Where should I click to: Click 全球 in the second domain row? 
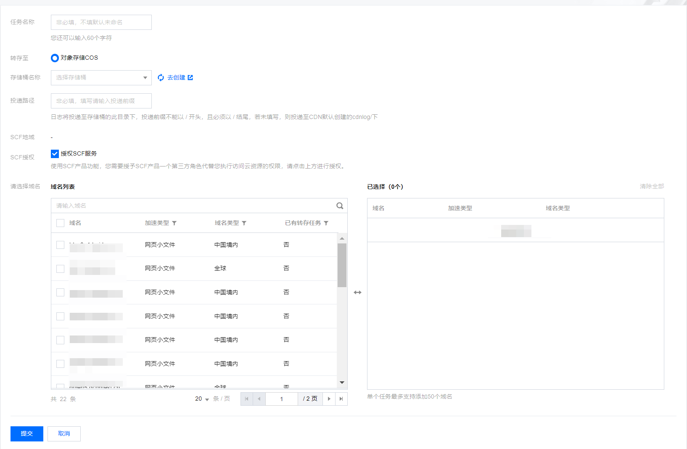click(x=220, y=268)
